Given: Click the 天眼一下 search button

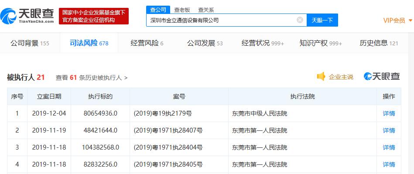Looking at the screenshot, I should [322, 20].
